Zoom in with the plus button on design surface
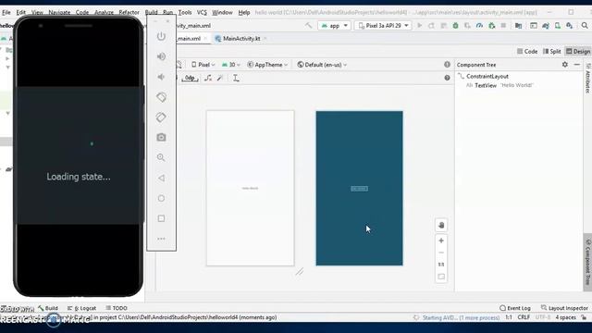The width and height of the screenshot is (592, 333). (441, 240)
